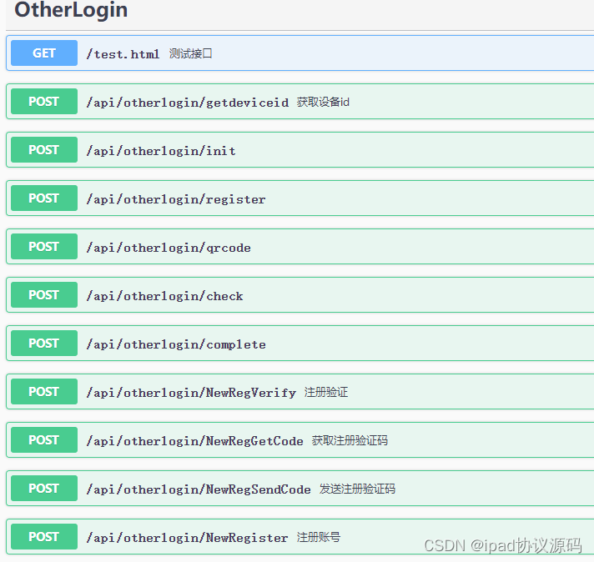Expand /api/otherlogin/NewRegister endpoint
This screenshot has height=562, width=594.
point(187,538)
